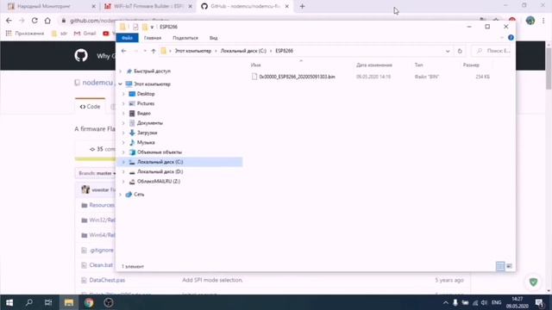Image resolution: width=552 pixels, height=310 pixels.
Task: Open .gitignore file on GitHub
Action: pos(102,251)
